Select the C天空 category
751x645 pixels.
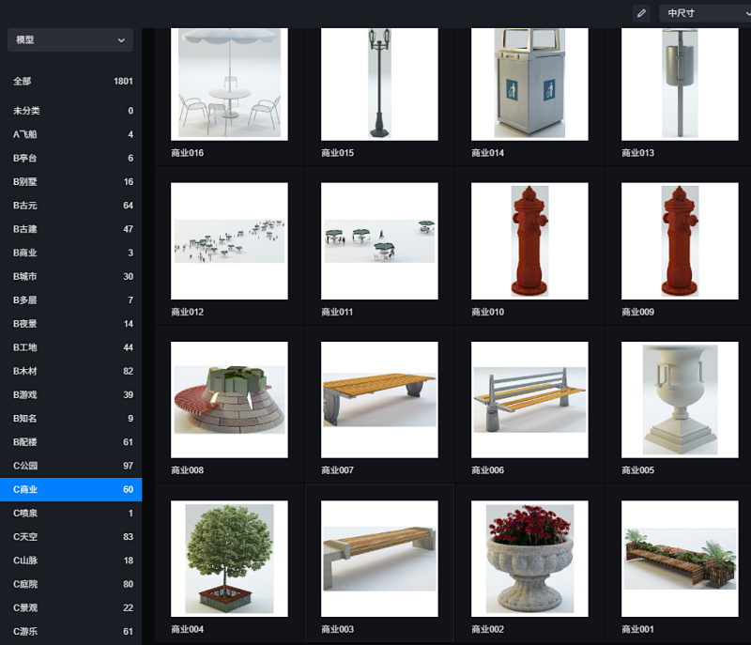[71, 537]
